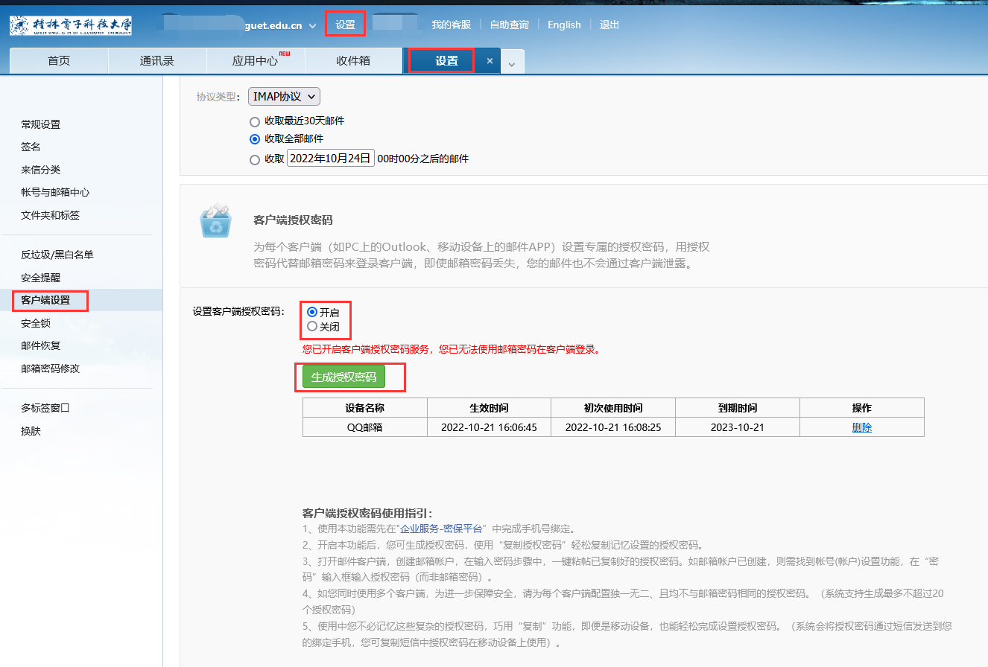988x667 pixels.
Task: Click 删除 link for QQ邮箱 device
Action: pos(861,427)
